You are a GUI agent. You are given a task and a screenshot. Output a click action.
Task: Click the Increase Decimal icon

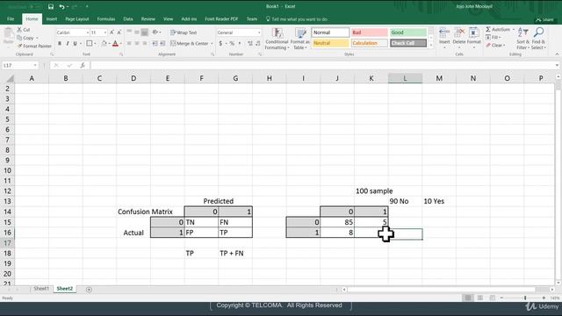pos(249,43)
